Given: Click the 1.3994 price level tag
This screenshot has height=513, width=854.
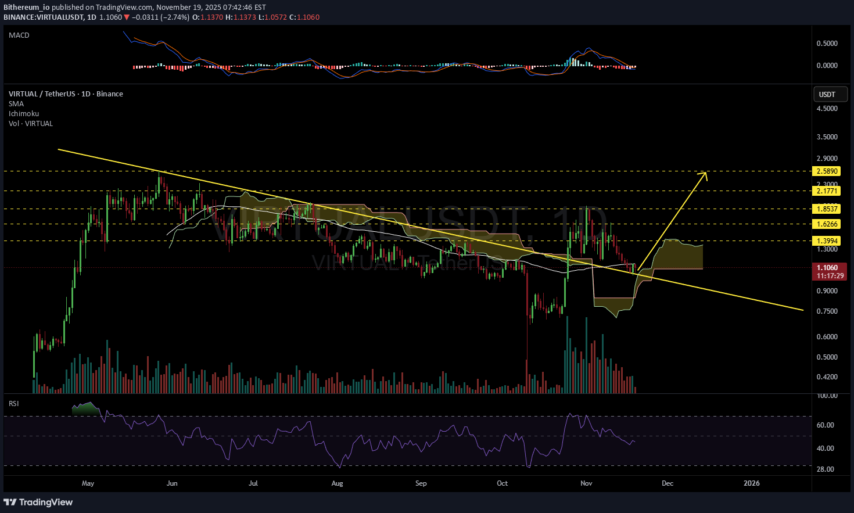Looking at the screenshot, I should click(827, 241).
